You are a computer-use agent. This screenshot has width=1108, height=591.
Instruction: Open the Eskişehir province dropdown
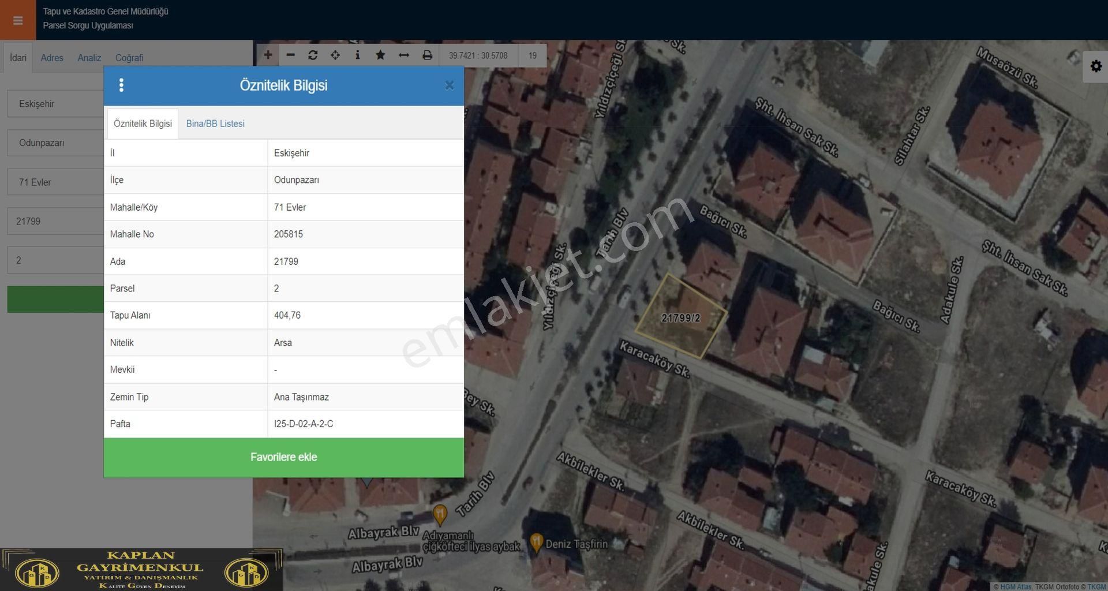(55, 104)
